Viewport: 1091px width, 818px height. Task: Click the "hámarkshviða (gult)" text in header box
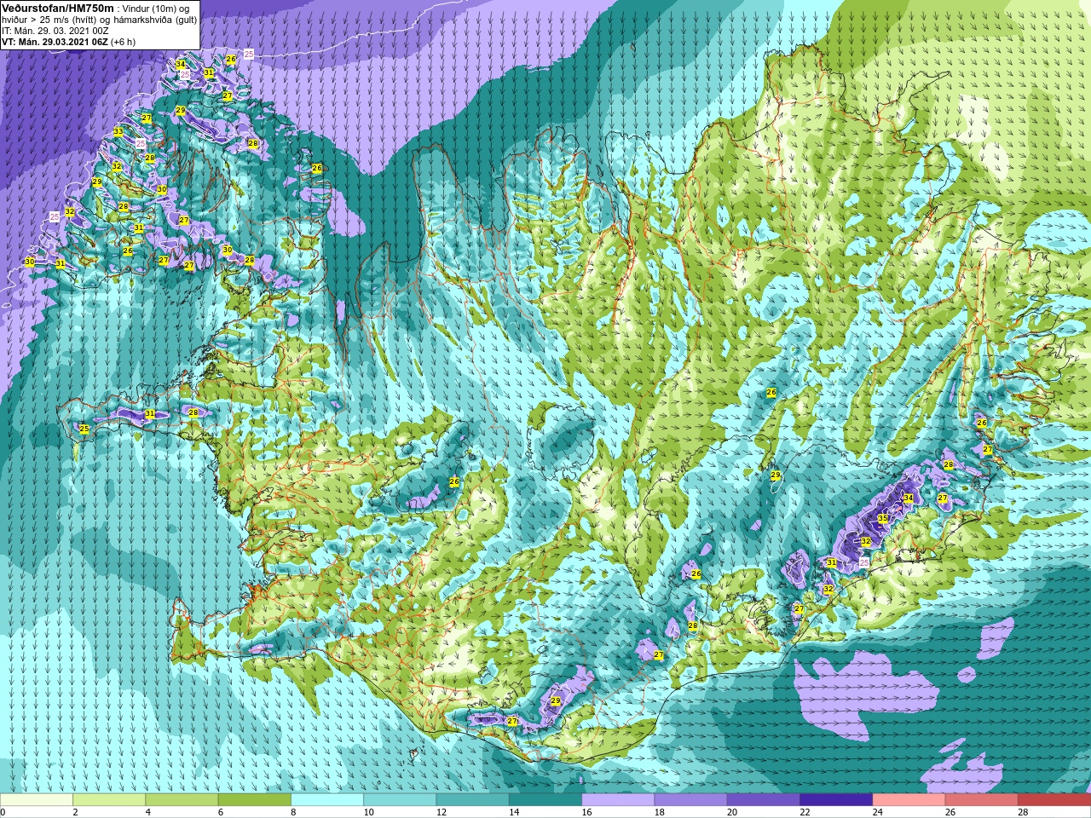click(x=155, y=20)
